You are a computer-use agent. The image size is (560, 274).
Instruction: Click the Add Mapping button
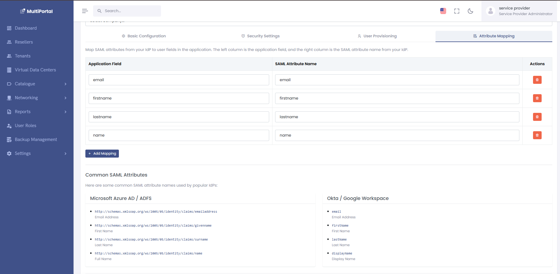[102, 153]
